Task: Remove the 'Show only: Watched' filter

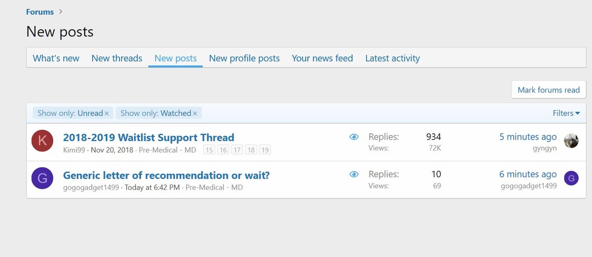Action: click(195, 113)
